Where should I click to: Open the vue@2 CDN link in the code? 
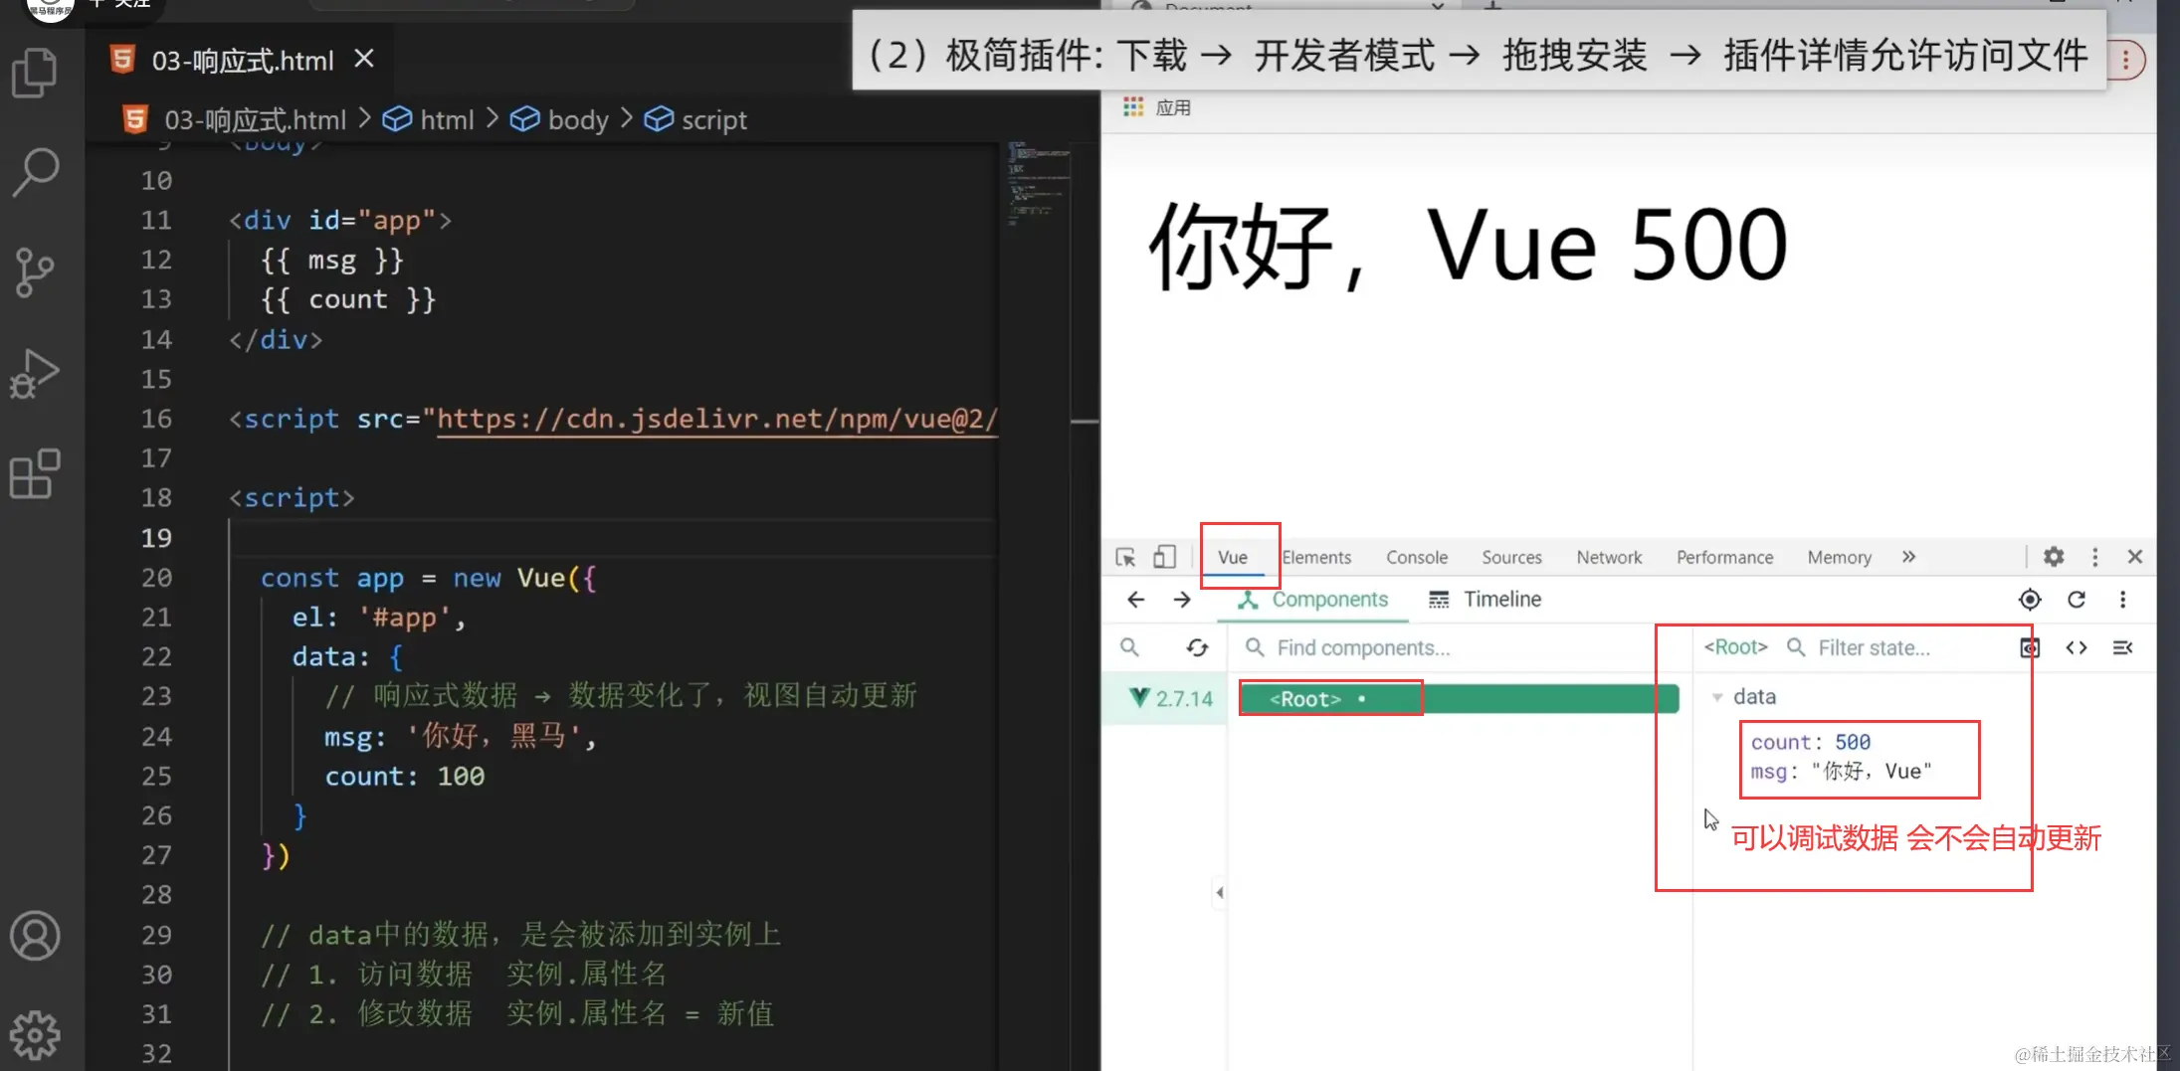pyautogui.click(x=716, y=419)
